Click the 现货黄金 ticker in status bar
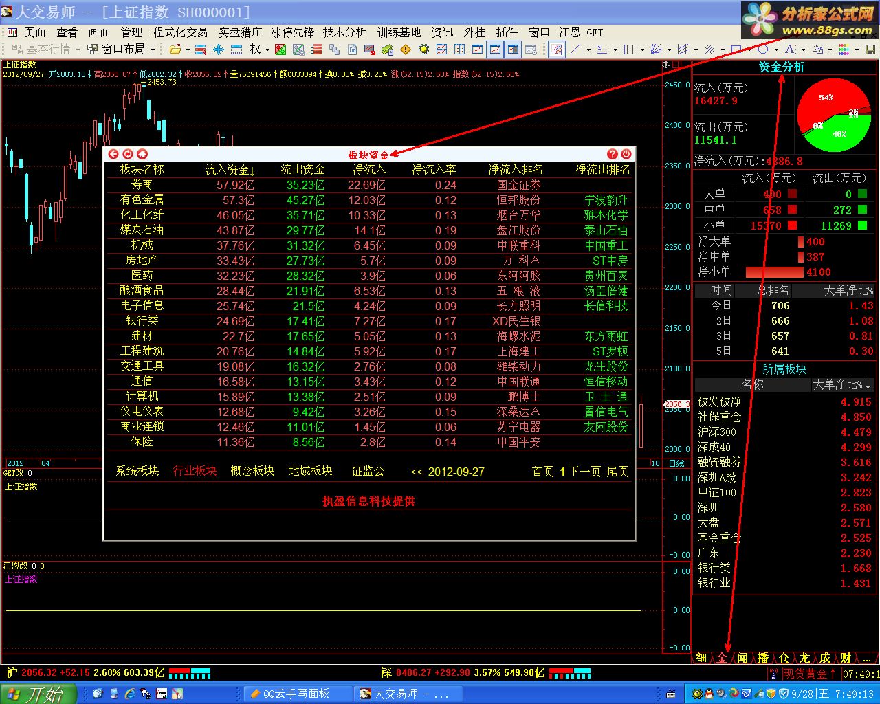 [810, 675]
